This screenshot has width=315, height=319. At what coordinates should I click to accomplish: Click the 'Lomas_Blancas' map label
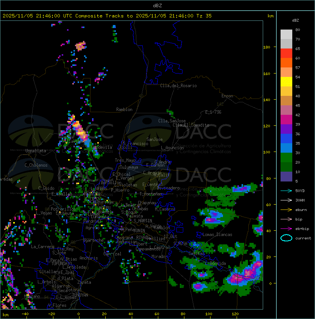click(x=217, y=235)
